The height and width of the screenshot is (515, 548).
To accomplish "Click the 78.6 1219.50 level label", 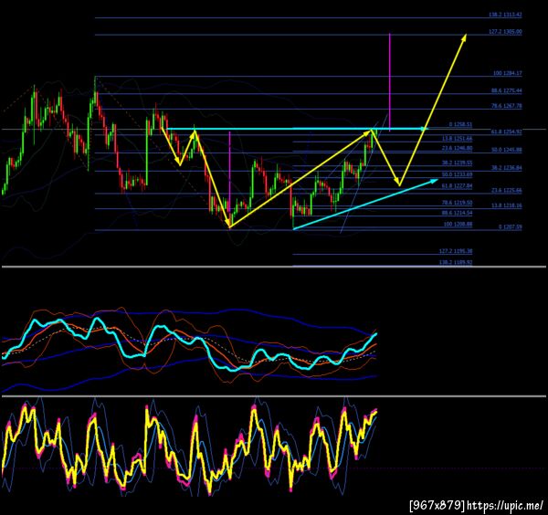I will click(458, 203).
